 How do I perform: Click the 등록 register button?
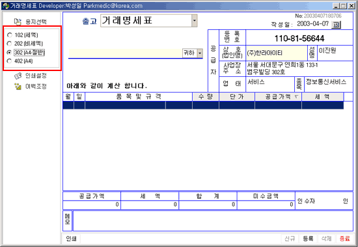(x=308, y=239)
